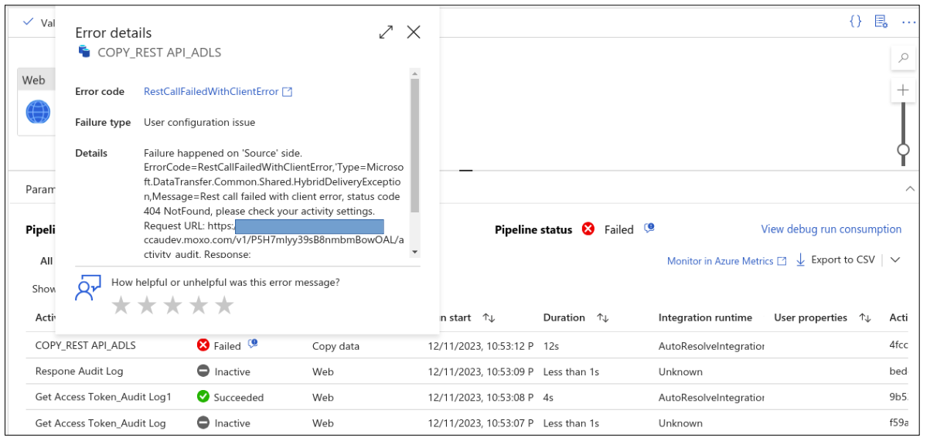Click the error details scrollbar thumb

pos(415,146)
